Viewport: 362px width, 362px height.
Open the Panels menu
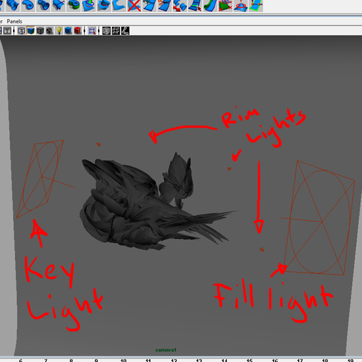(14, 21)
